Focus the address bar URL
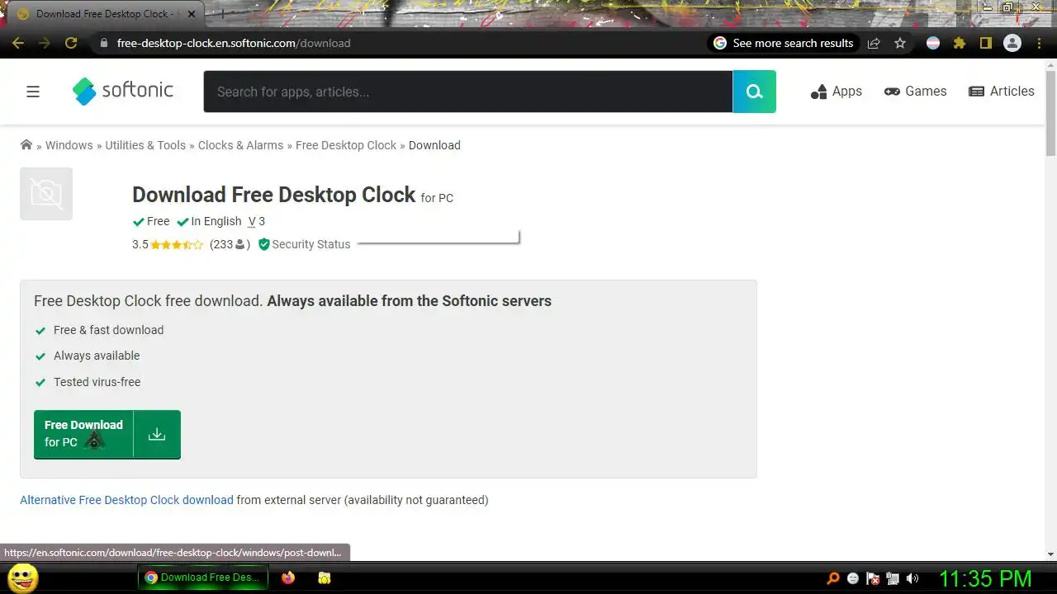Image resolution: width=1057 pixels, height=594 pixels. pyautogui.click(x=234, y=43)
